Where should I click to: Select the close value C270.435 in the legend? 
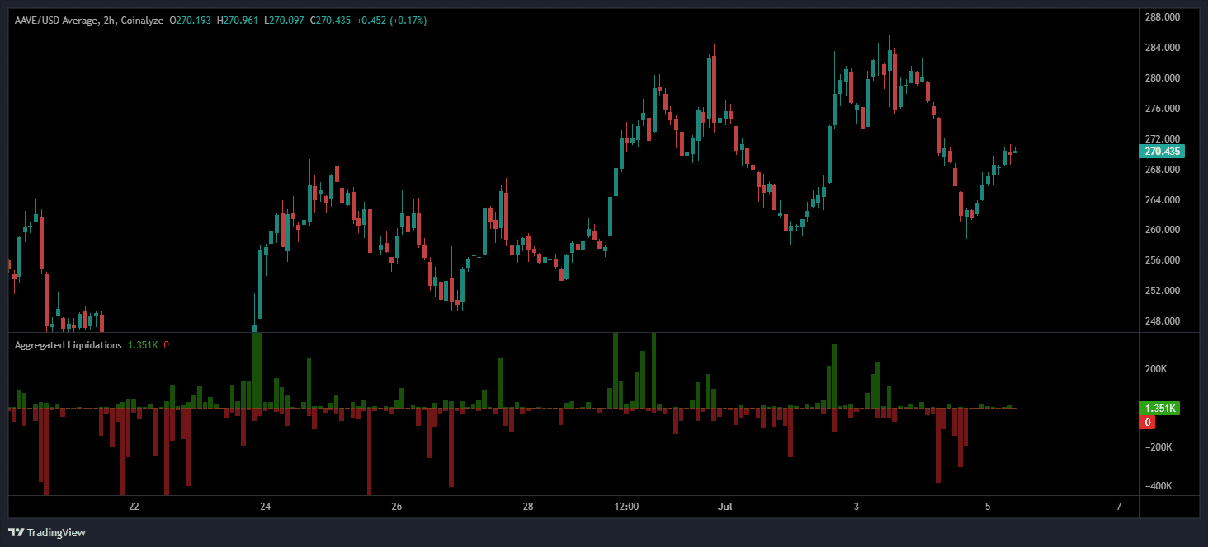point(331,21)
